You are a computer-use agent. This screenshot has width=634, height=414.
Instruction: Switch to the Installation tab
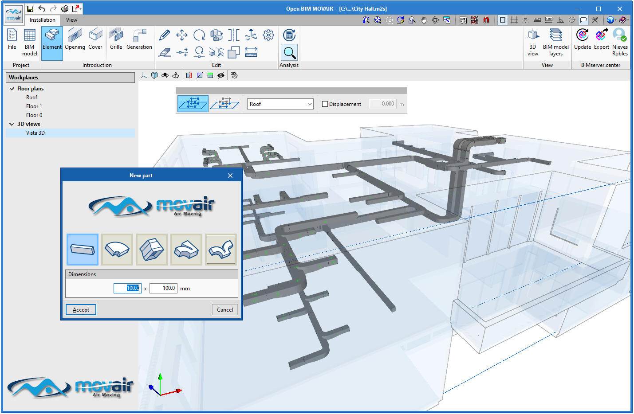coord(43,20)
